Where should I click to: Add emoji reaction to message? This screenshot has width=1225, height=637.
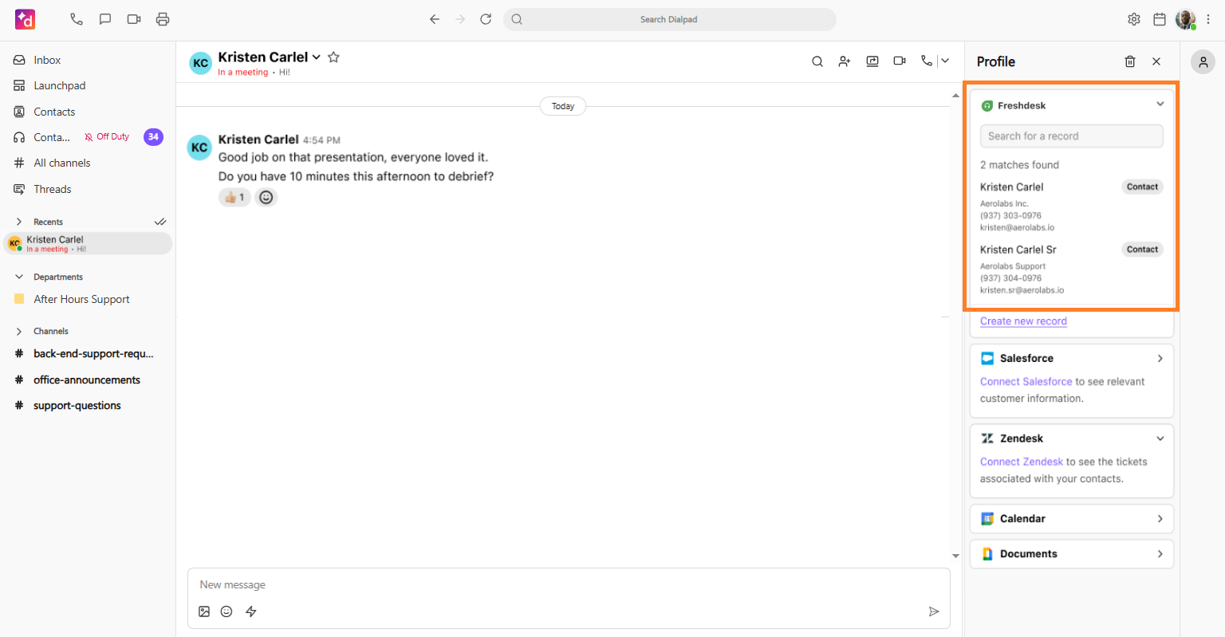coord(266,197)
